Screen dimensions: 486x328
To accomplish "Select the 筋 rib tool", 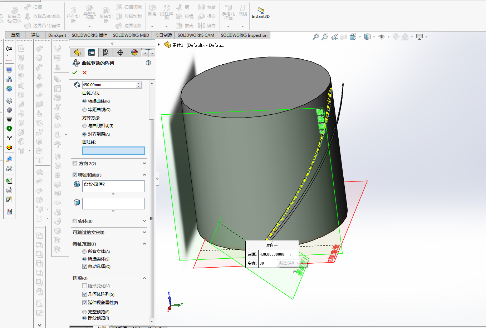I will tap(183, 7).
